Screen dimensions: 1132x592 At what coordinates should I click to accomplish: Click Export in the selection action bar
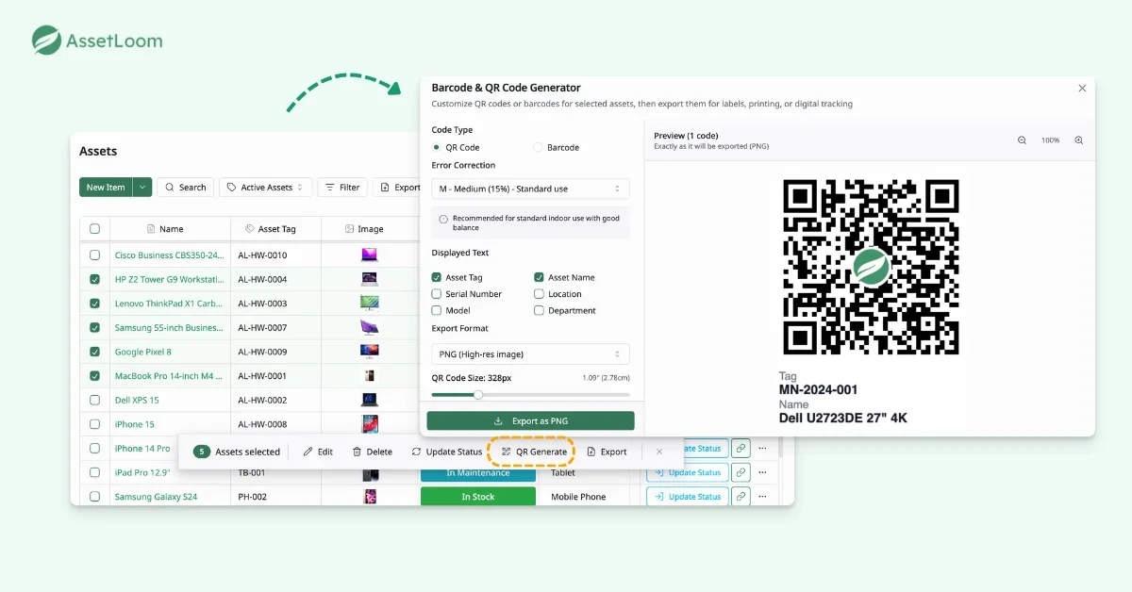[x=607, y=452]
